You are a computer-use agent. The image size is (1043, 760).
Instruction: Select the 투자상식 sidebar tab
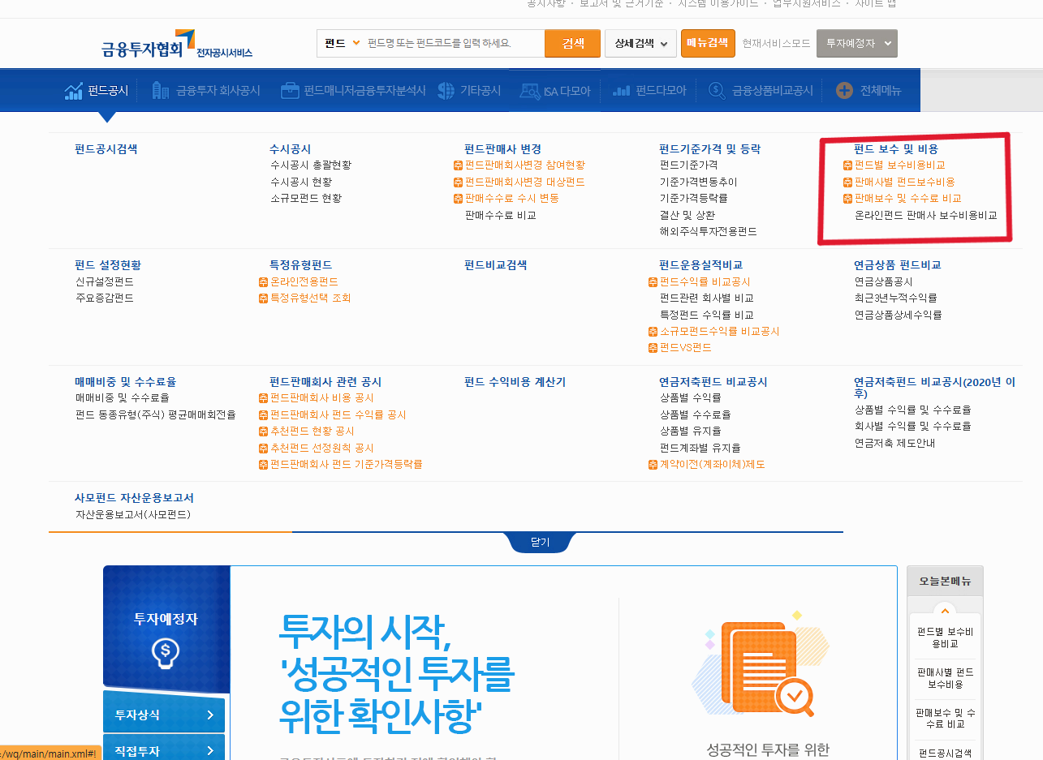(162, 714)
